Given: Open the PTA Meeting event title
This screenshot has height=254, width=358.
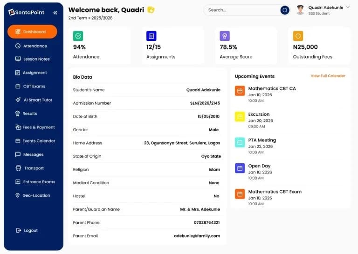Looking at the screenshot, I should tap(262, 140).
